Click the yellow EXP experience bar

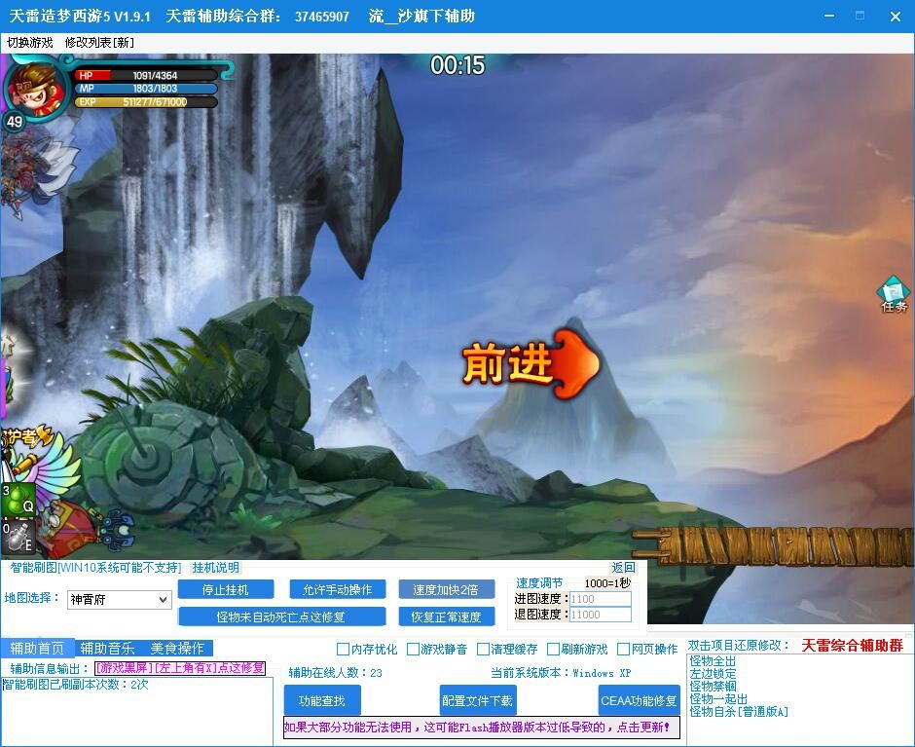click(146, 102)
